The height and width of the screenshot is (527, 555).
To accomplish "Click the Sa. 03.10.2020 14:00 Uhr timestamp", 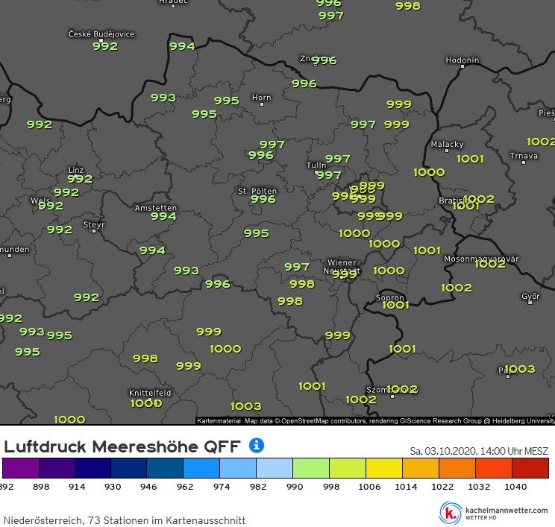I will pos(479,450).
